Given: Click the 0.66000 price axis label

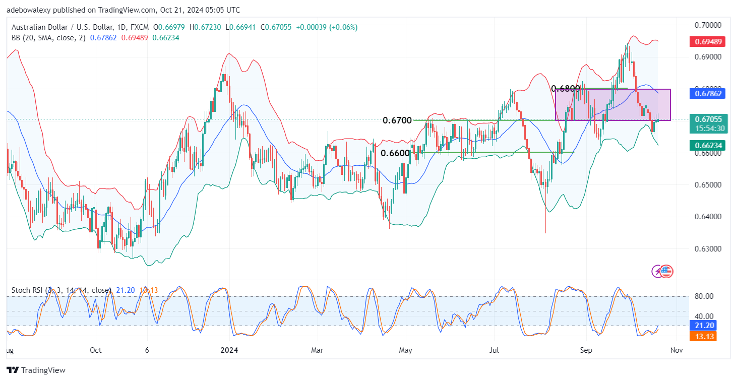Looking at the screenshot, I should pos(708,153).
